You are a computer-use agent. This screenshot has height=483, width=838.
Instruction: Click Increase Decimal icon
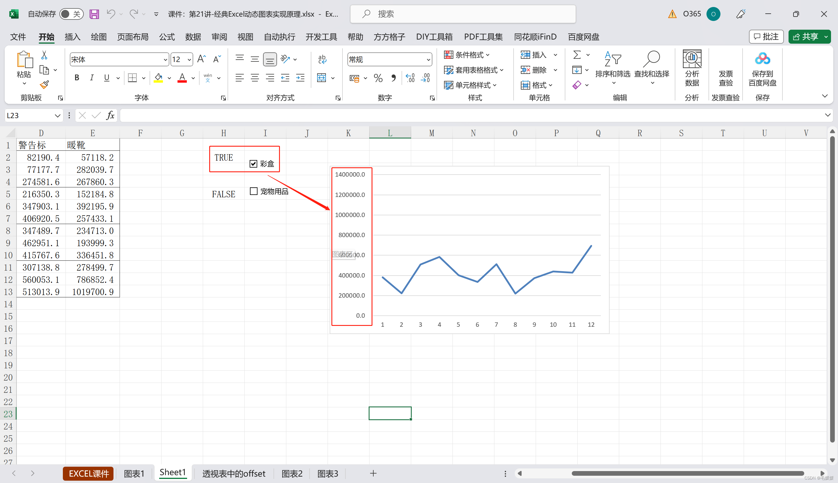pyautogui.click(x=410, y=78)
